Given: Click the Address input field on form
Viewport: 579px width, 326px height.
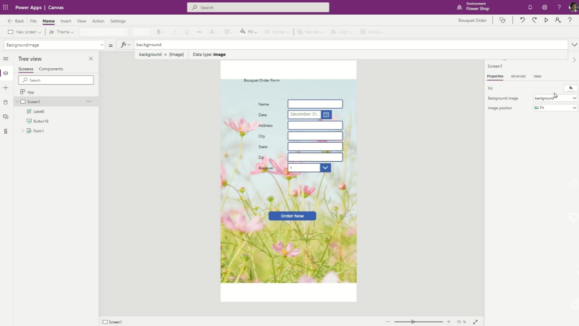Looking at the screenshot, I should [x=315, y=126].
